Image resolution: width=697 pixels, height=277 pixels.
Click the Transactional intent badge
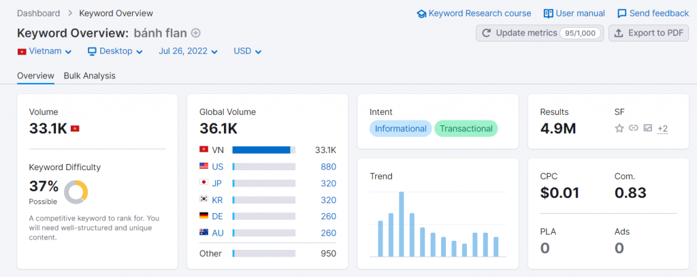click(466, 129)
